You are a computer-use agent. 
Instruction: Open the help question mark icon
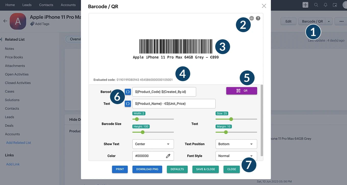[258, 18]
